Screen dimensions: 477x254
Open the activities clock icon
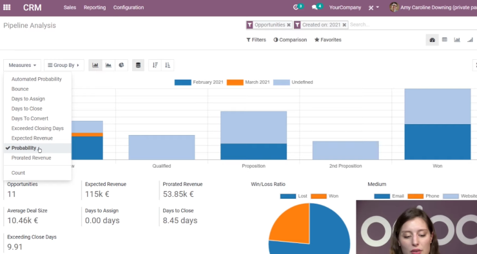pos(296,8)
